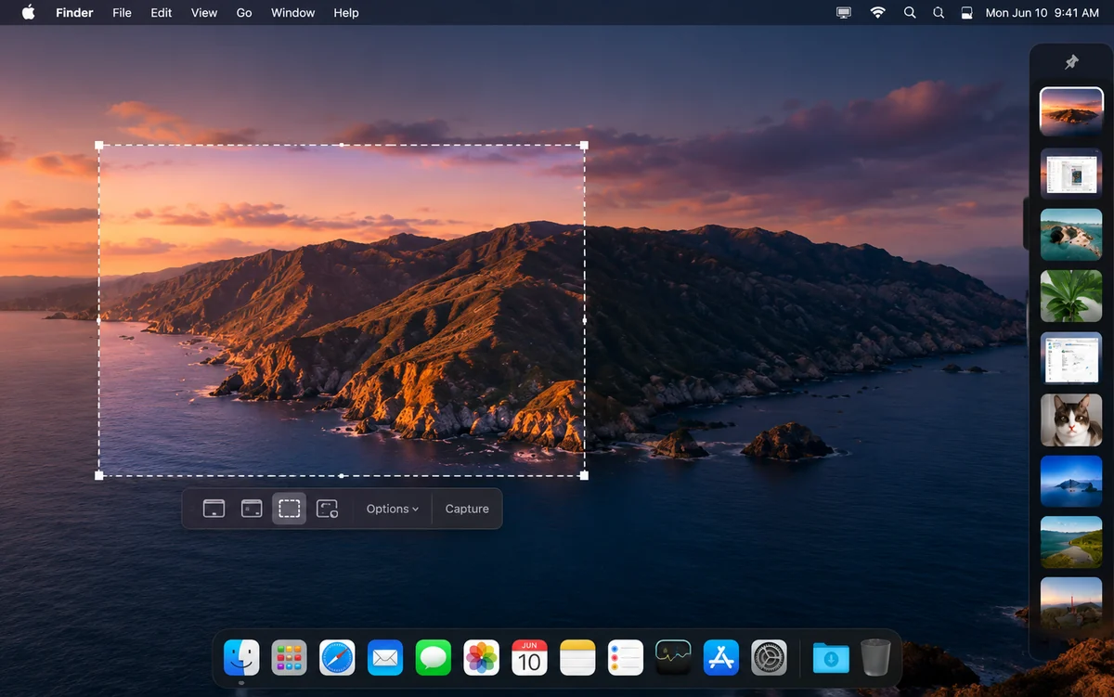1114x697 pixels.
Task: Select the highlighted sunset island thumbnail
Action: [1071, 112]
